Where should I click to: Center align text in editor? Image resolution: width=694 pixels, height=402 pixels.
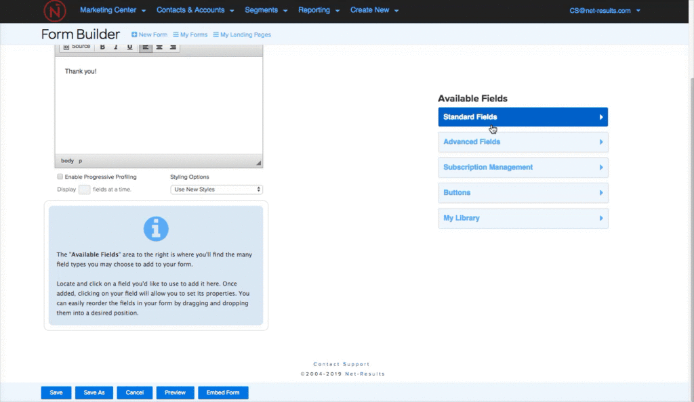coord(159,47)
